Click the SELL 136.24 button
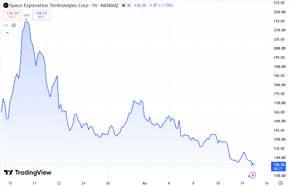290x187 pixels. click(x=12, y=15)
